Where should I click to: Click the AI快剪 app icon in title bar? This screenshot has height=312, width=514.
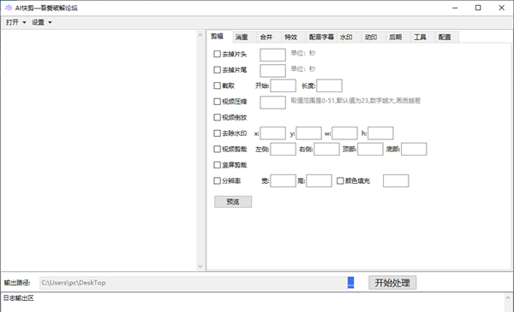point(9,8)
